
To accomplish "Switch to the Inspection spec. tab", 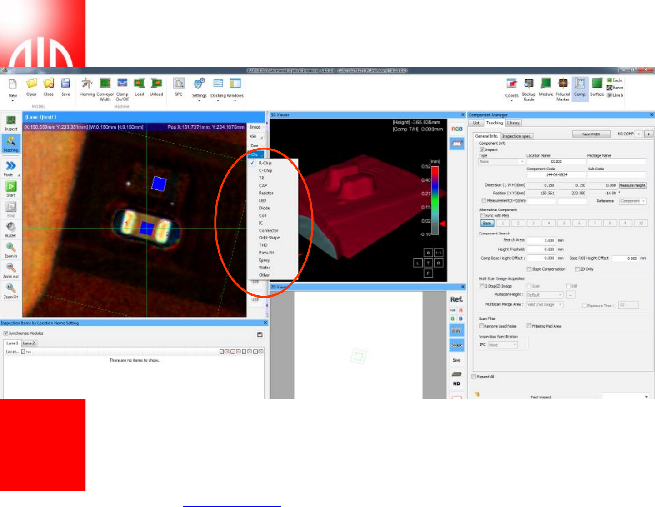I will (x=516, y=136).
